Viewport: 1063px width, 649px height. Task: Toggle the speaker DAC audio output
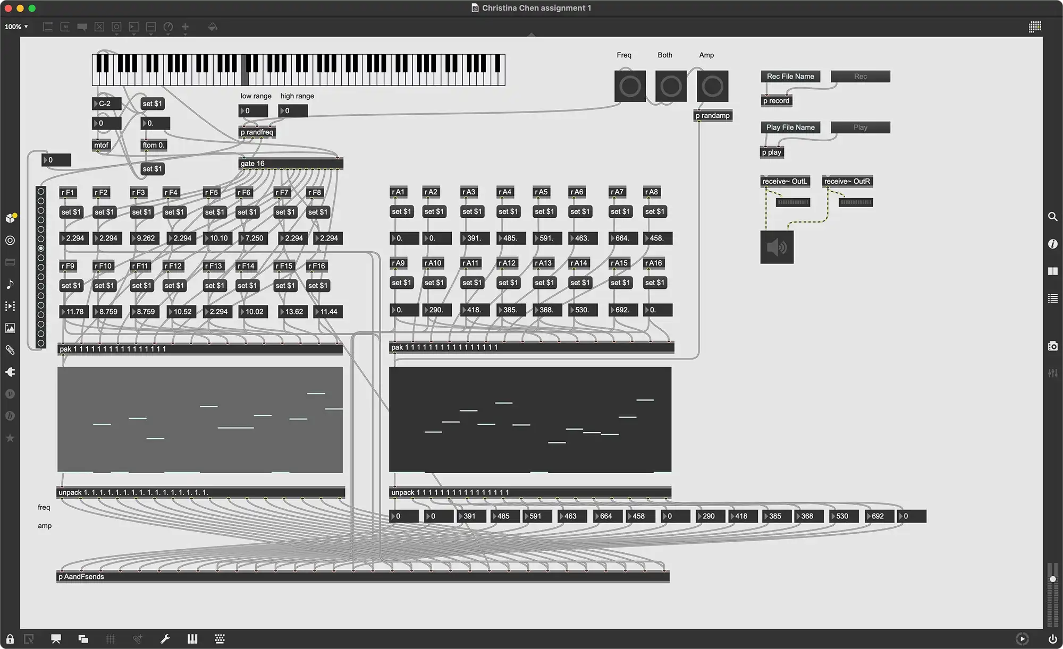(x=777, y=247)
